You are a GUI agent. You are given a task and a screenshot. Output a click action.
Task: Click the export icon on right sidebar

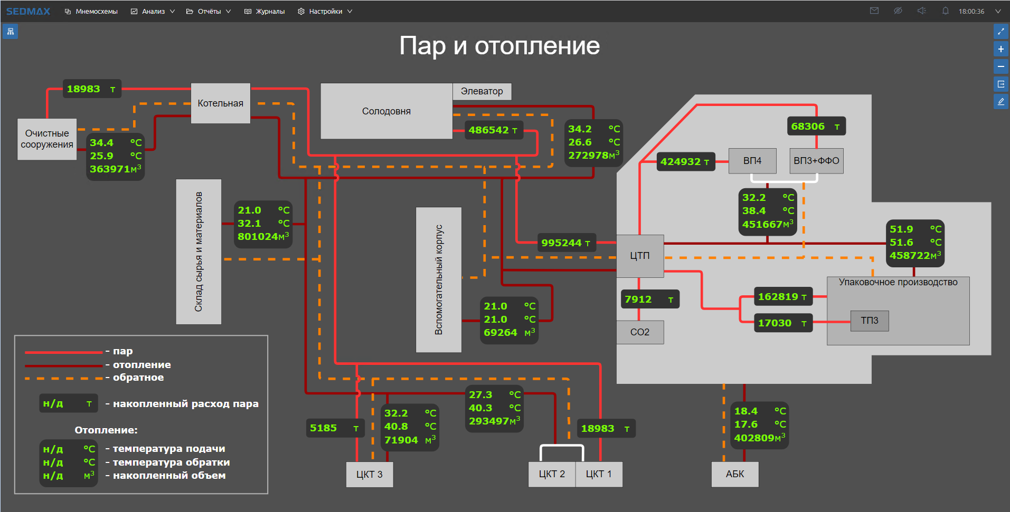click(x=1000, y=84)
